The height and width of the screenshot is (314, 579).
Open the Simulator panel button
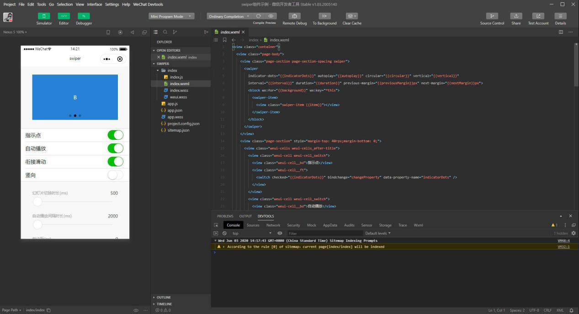[x=44, y=16]
